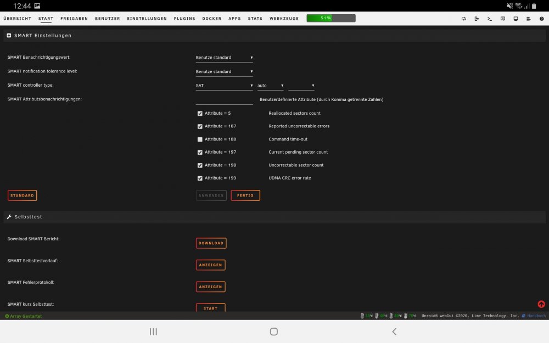549x343 pixels.
Task: Click START for SMART kurz Selbsttest
Action: pyautogui.click(x=210, y=308)
